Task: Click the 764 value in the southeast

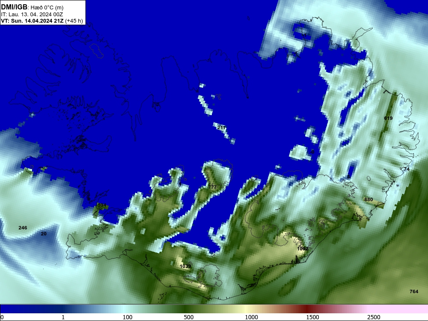Action: [414, 291]
